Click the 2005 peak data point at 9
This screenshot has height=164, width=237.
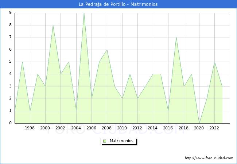tap(84, 13)
